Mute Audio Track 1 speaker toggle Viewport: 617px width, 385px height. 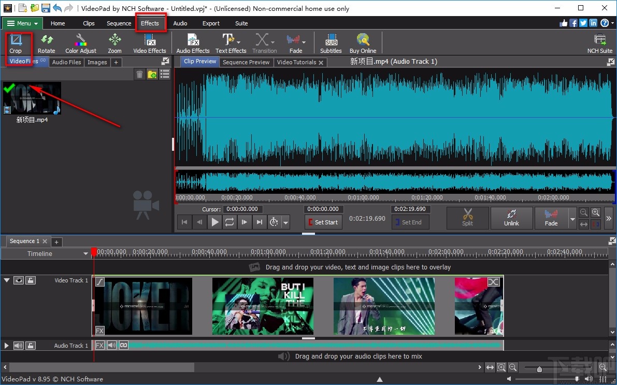click(x=19, y=345)
